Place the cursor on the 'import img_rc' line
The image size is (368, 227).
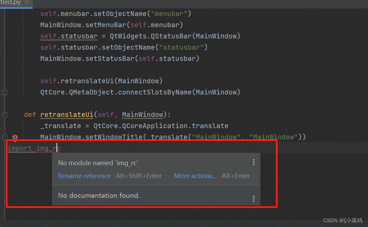[34, 148]
